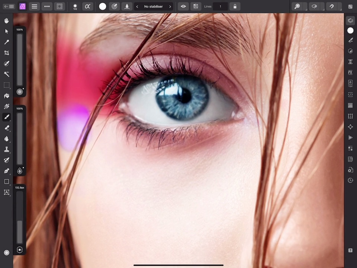
Task: Select the Crop tool
Action: coord(6,53)
